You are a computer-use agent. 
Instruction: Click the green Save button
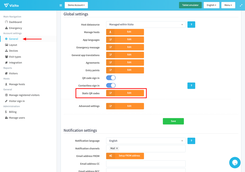(173, 121)
